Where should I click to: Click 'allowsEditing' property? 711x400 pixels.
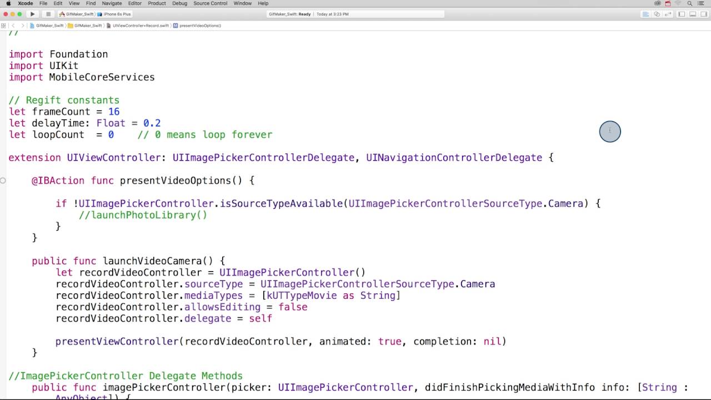(x=222, y=307)
